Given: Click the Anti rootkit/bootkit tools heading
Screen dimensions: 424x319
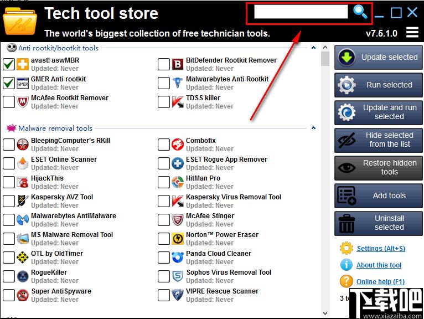Looking at the screenshot, I should pos(58,48).
